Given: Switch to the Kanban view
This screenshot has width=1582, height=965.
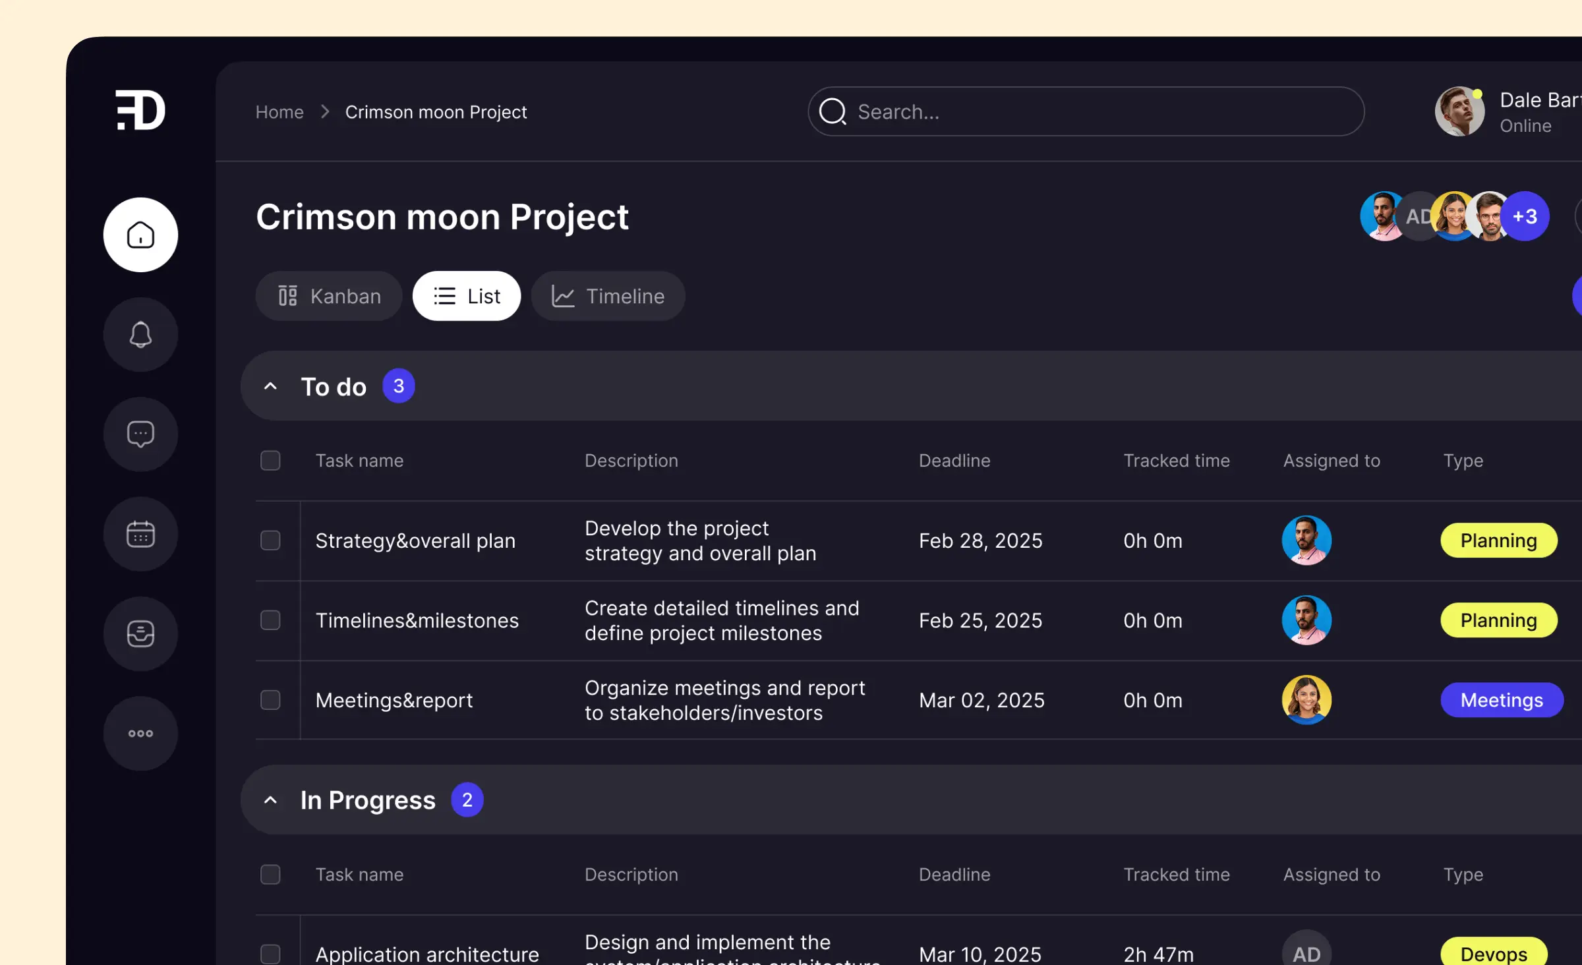Looking at the screenshot, I should tap(328, 296).
